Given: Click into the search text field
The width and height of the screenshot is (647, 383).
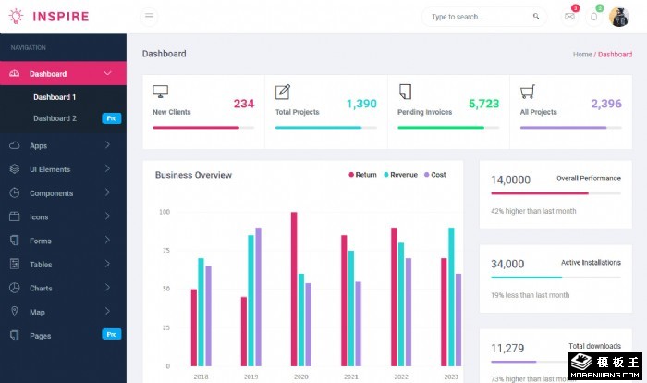Looking at the screenshot, I should pyautogui.click(x=476, y=17).
